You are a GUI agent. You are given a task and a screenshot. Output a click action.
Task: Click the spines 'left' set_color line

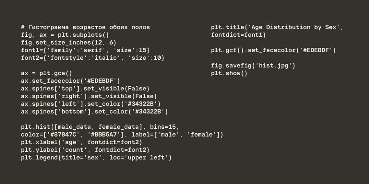tap(91, 104)
